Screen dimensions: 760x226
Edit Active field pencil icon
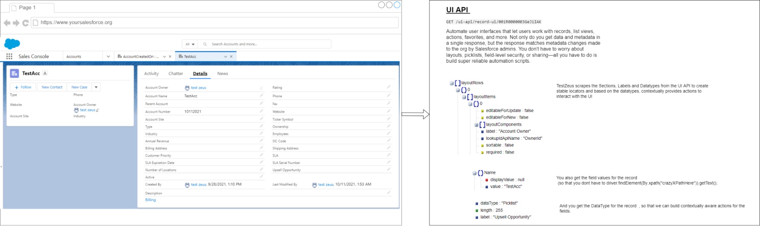coord(261,176)
